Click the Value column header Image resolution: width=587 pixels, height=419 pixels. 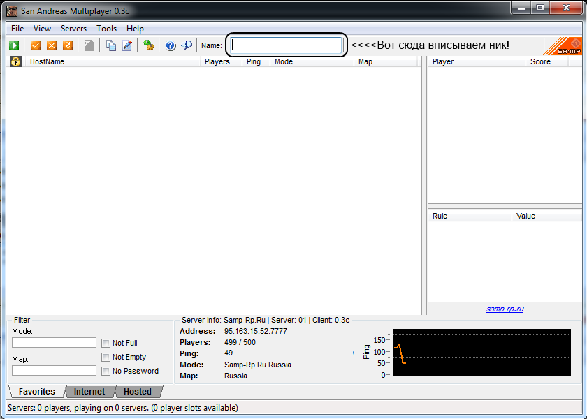pos(547,216)
